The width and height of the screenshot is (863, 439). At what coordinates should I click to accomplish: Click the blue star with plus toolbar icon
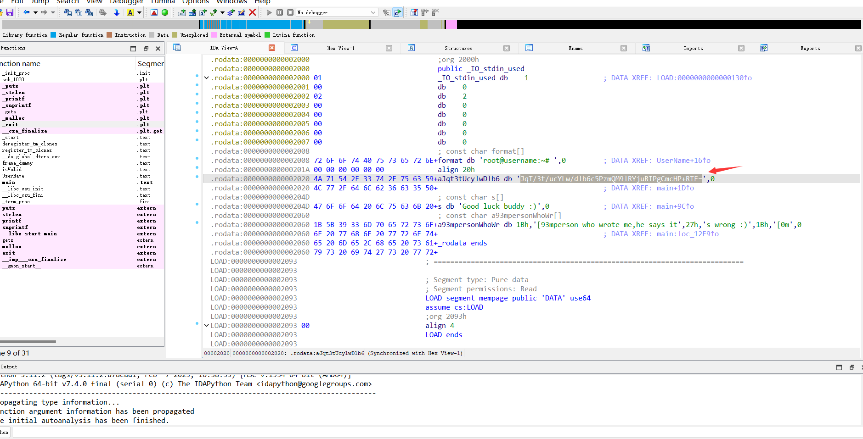[231, 12]
